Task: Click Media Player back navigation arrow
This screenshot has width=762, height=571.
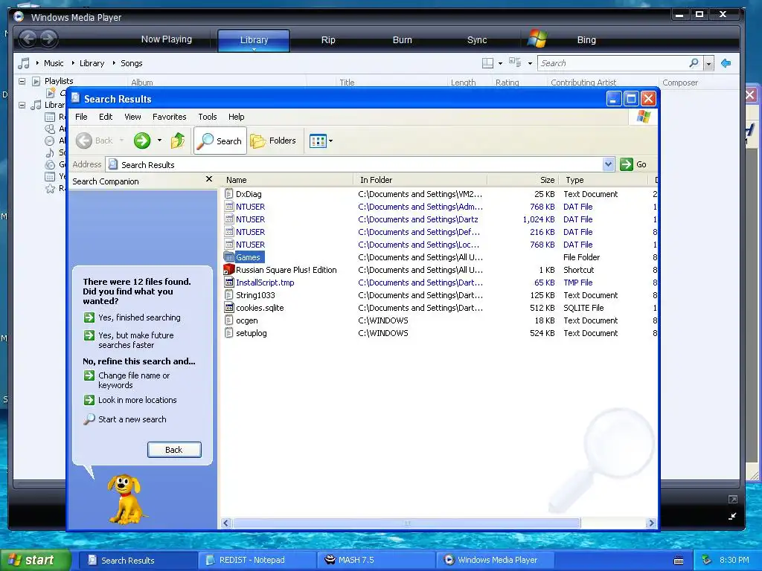Action: click(28, 39)
